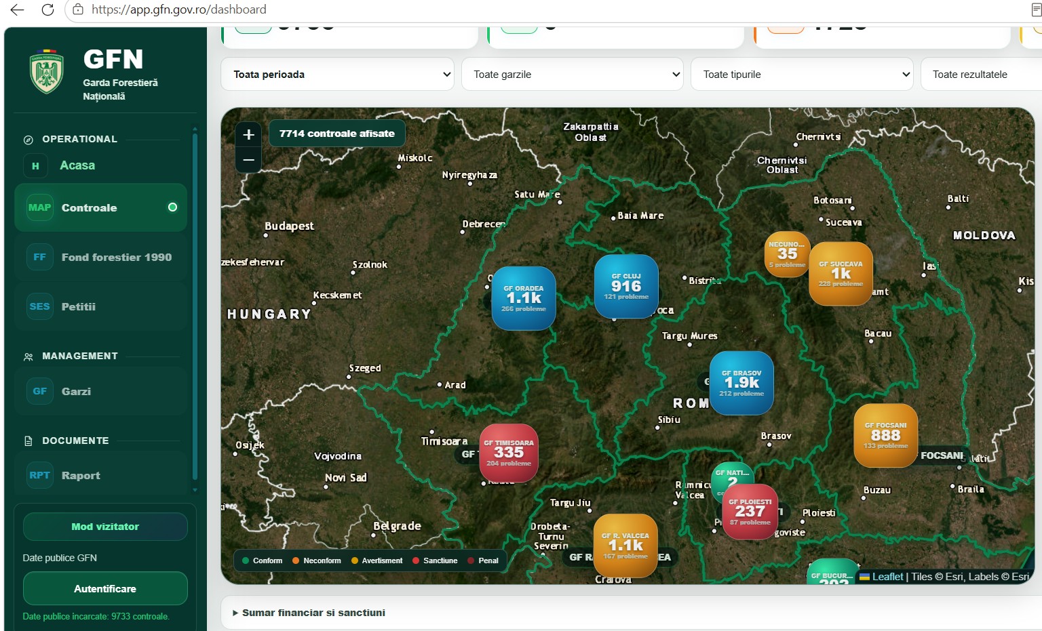Open GF Cluj 916 cluster marker
This screenshot has height=631, width=1042.
(x=626, y=286)
